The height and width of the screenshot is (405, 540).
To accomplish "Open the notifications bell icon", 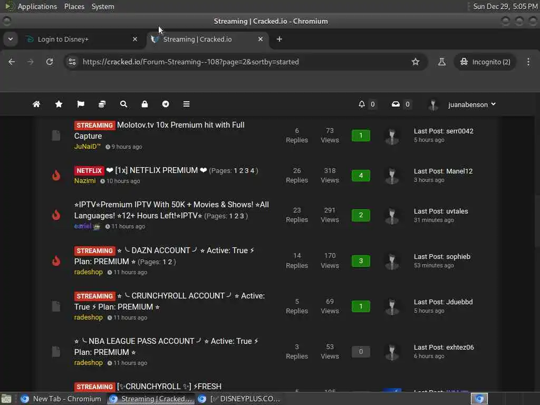I will 362,104.
